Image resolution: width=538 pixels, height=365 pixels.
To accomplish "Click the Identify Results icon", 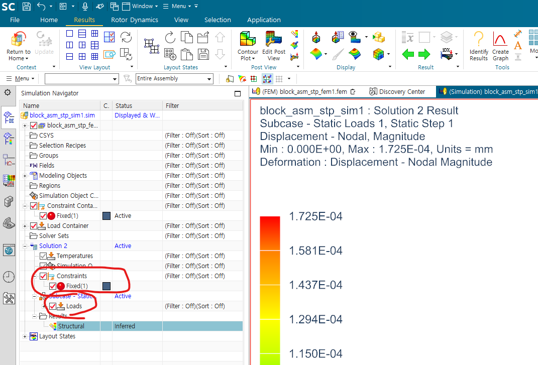I will point(479,46).
